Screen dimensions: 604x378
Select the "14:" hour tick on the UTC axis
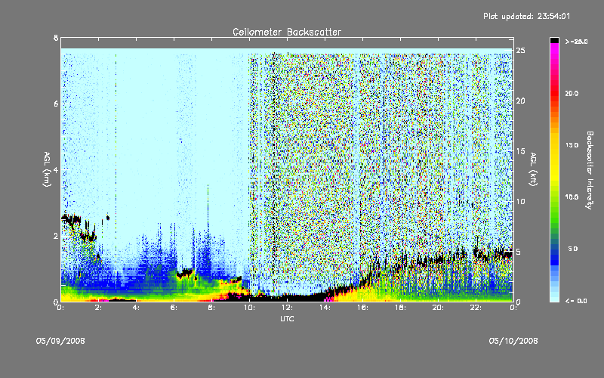(325, 308)
